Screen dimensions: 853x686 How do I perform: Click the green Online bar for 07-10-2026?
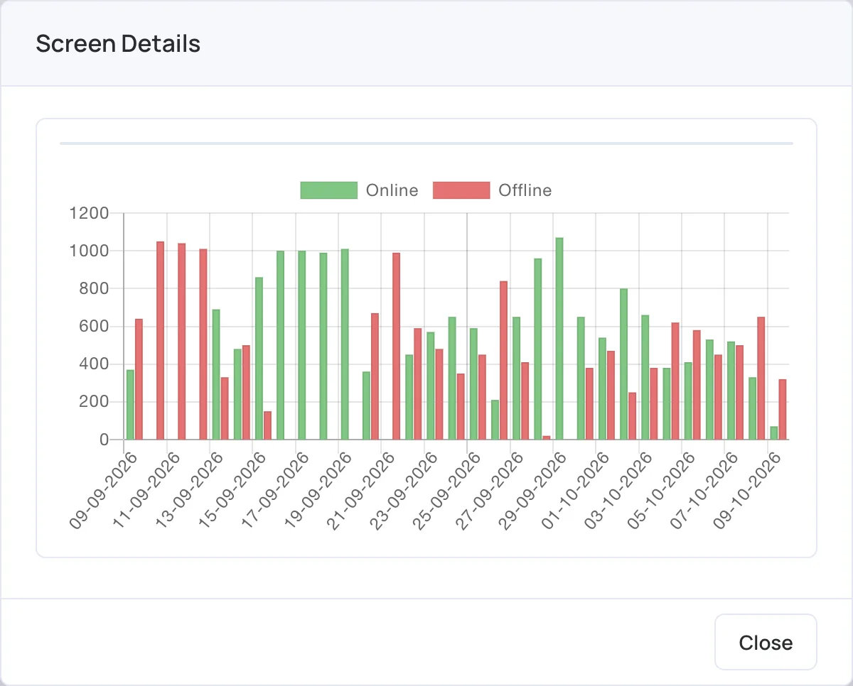731,391
